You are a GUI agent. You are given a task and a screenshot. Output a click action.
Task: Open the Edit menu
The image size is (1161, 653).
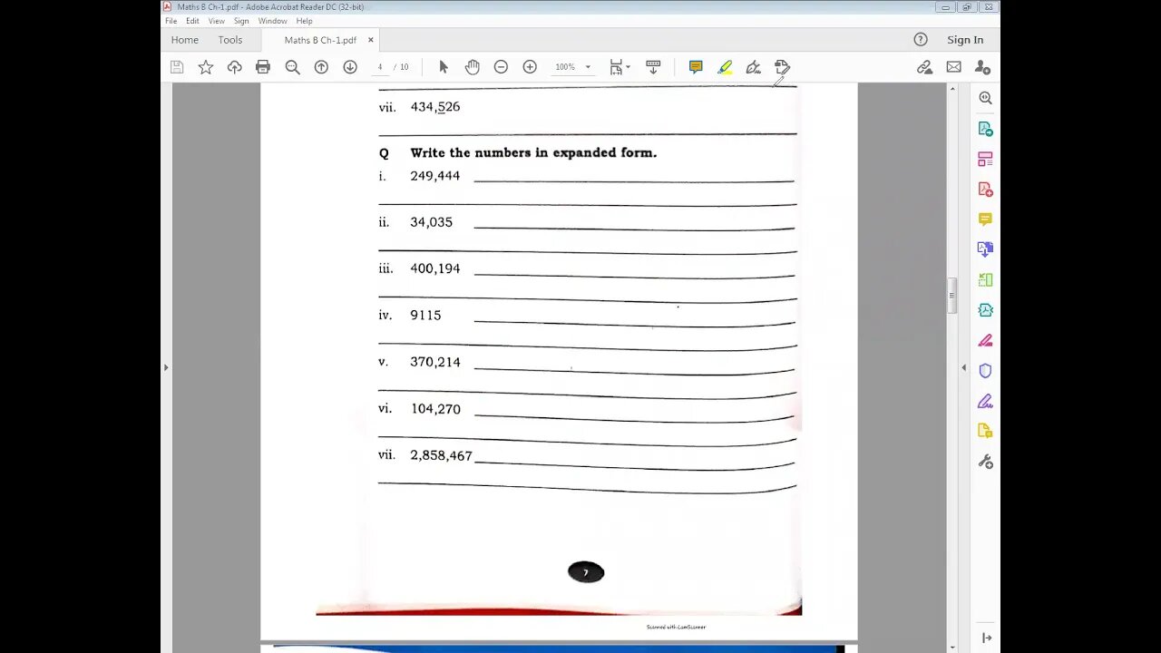point(192,21)
